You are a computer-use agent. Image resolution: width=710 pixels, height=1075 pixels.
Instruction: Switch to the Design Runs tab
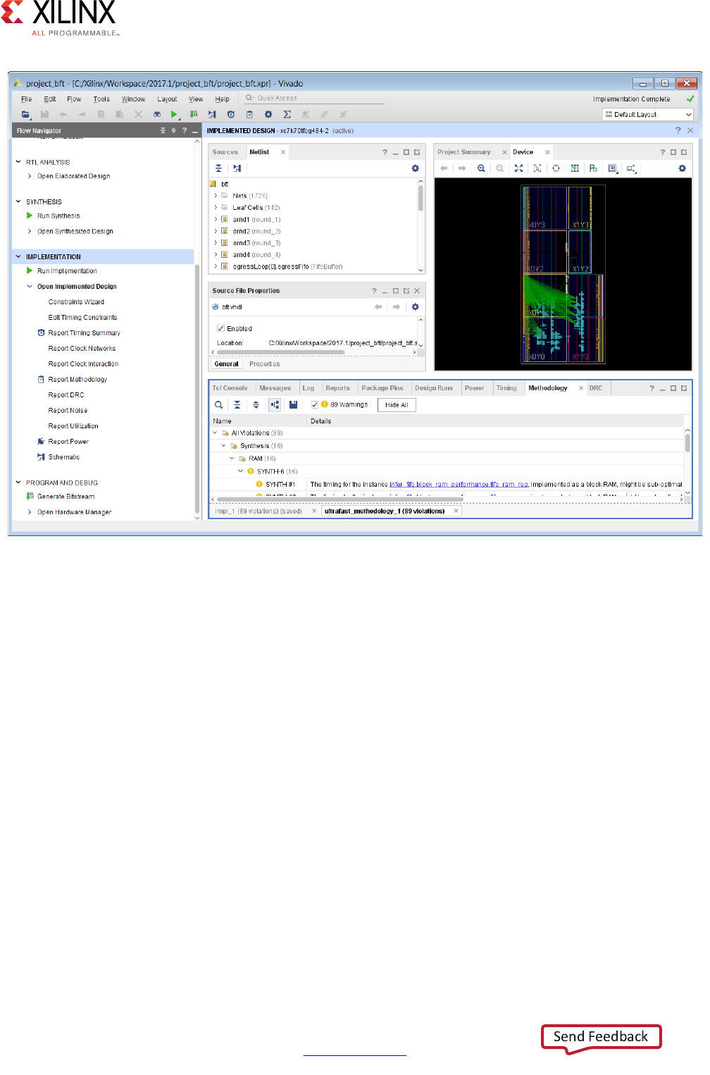pos(434,388)
